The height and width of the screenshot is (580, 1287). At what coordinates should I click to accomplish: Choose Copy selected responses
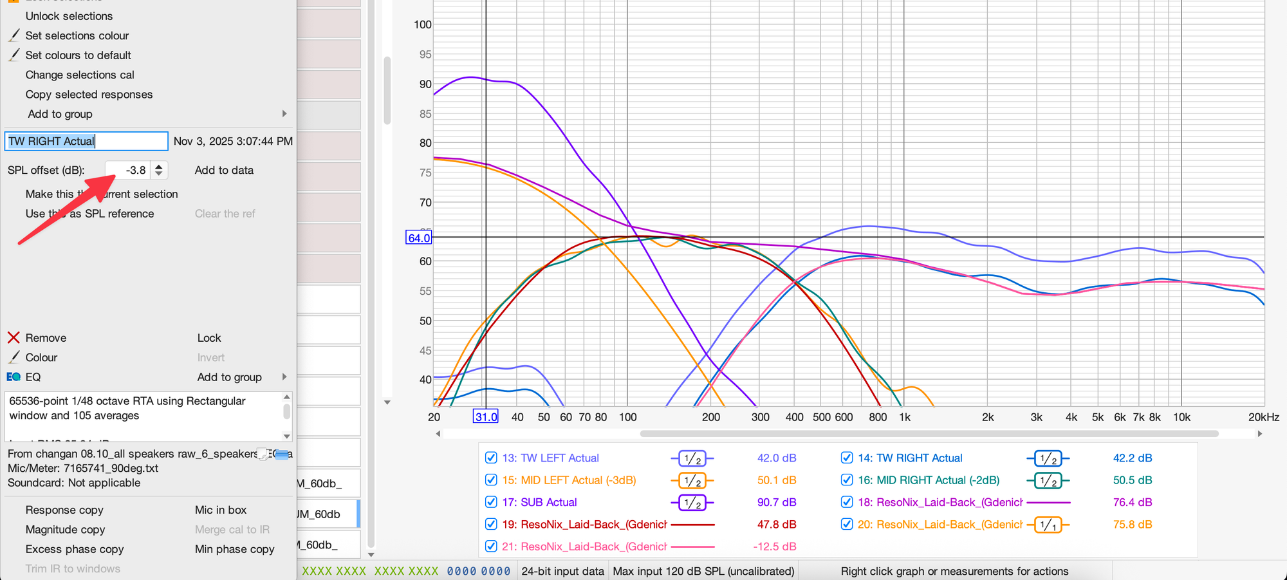[89, 95]
